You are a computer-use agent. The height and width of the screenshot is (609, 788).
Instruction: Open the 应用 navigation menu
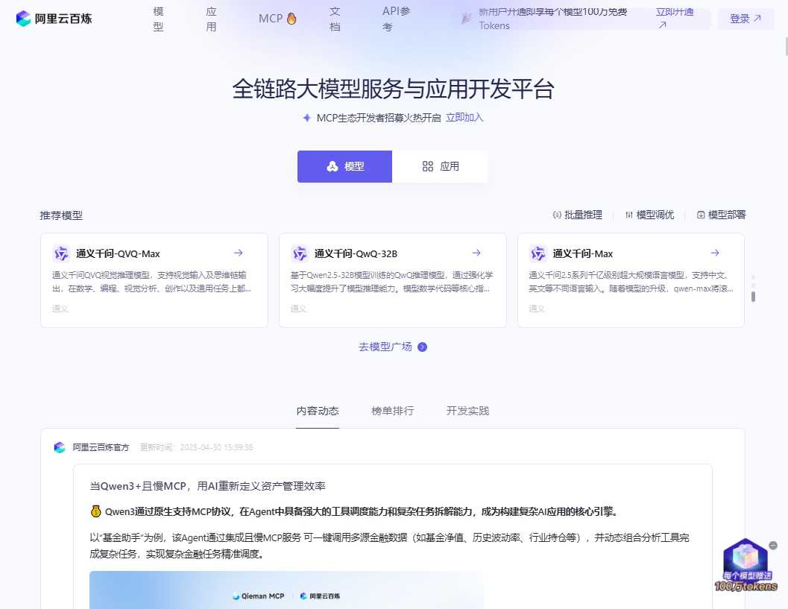pos(211,19)
